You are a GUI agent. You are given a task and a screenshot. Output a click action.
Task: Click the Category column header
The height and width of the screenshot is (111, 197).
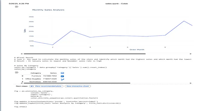pyautogui.click(x=36, y=73)
